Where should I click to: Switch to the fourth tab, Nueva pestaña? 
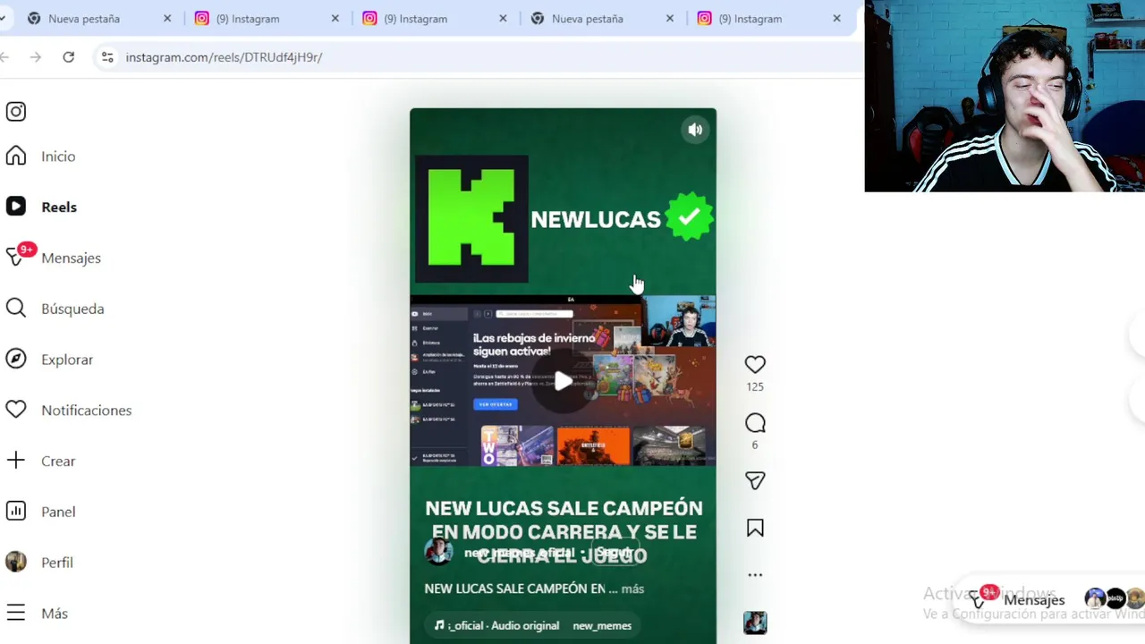(x=588, y=18)
